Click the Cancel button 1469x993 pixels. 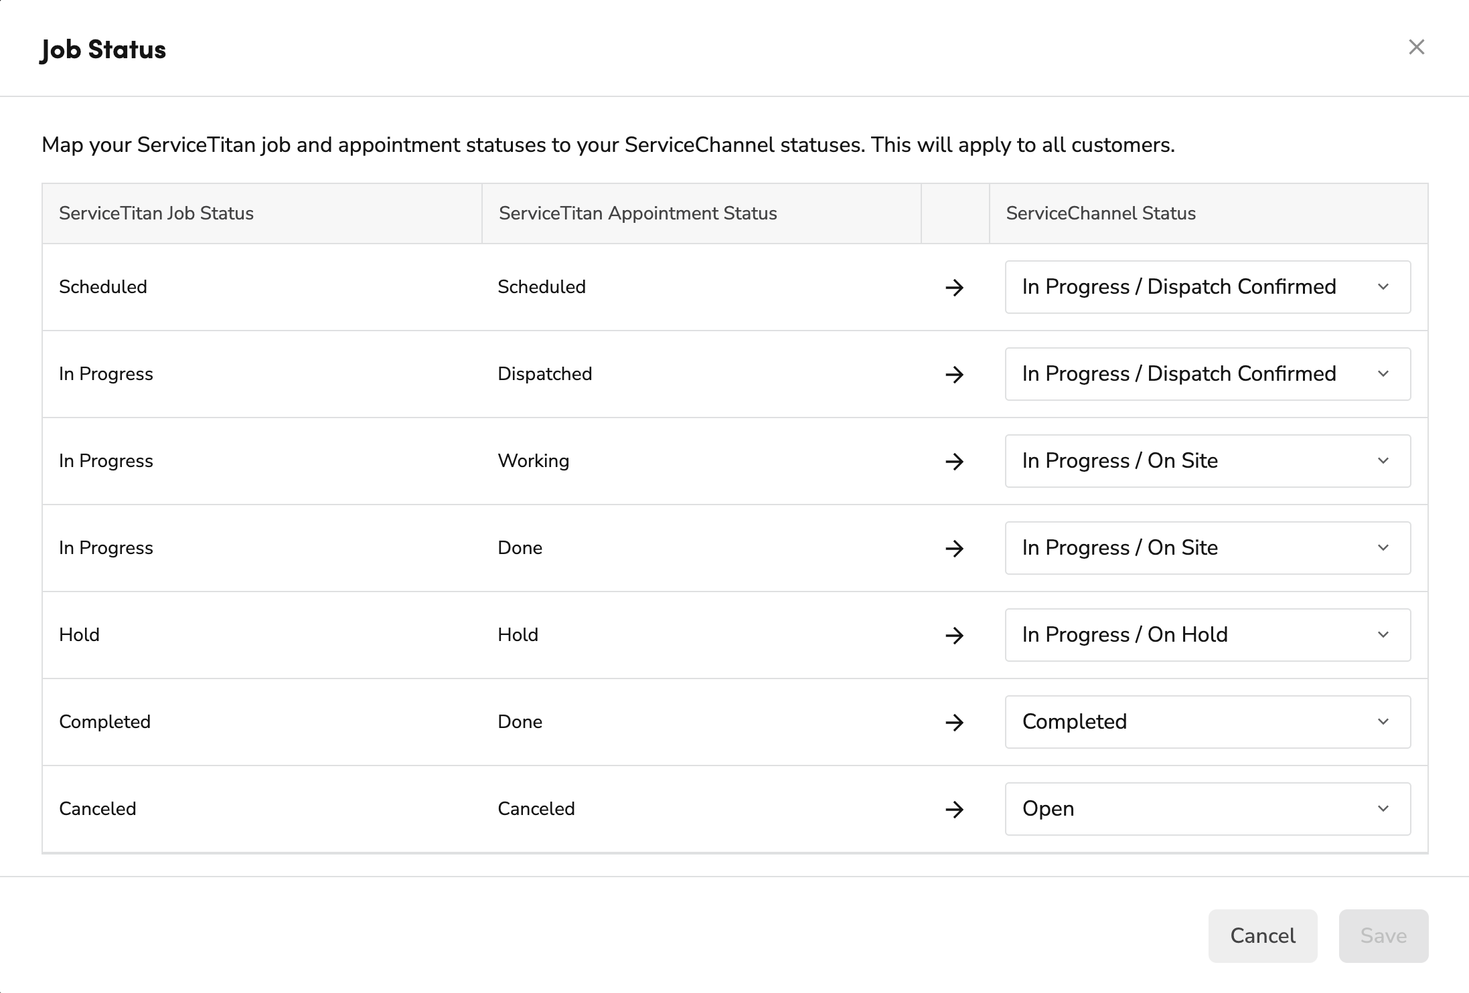point(1263,935)
